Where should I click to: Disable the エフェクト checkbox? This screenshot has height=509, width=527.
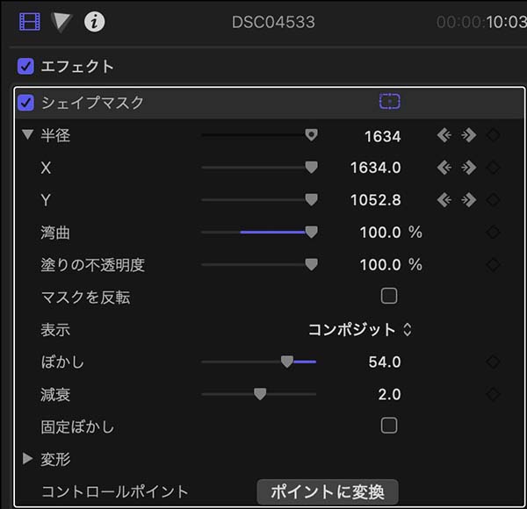coord(25,66)
